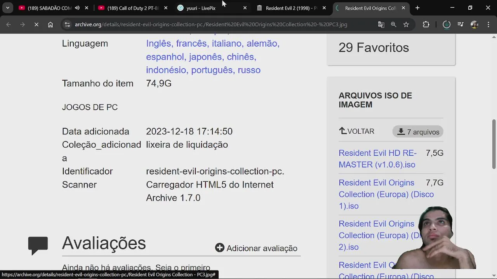Image resolution: width=497 pixels, height=279 pixels.
Task: Bookmark this page with the star
Action: [x=406, y=24]
